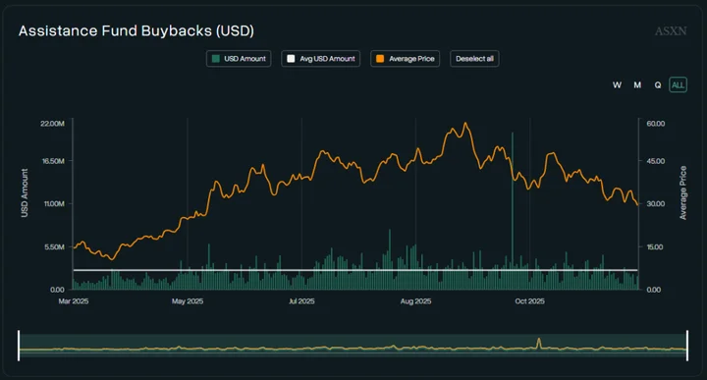Click the tallest green bar near October
The image size is (707, 380).
tap(513, 210)
